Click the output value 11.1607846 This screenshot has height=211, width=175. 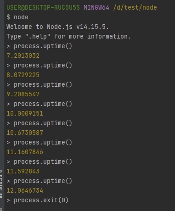point(25,152)
